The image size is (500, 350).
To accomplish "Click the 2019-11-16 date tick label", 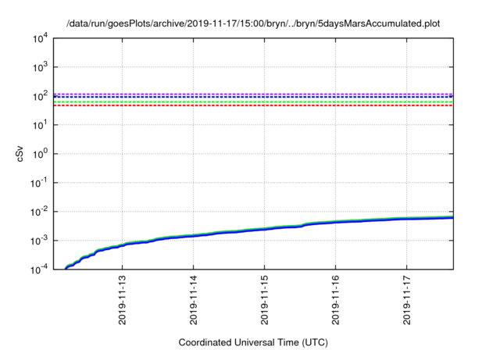I will point(335,300).
